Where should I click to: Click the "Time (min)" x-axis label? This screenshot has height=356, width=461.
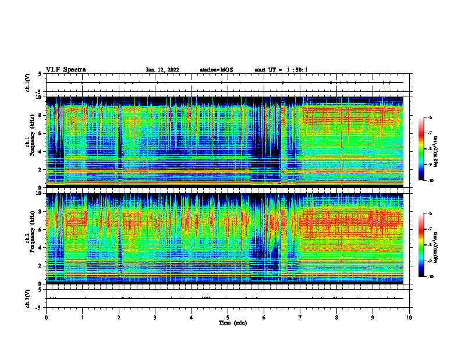233,323
